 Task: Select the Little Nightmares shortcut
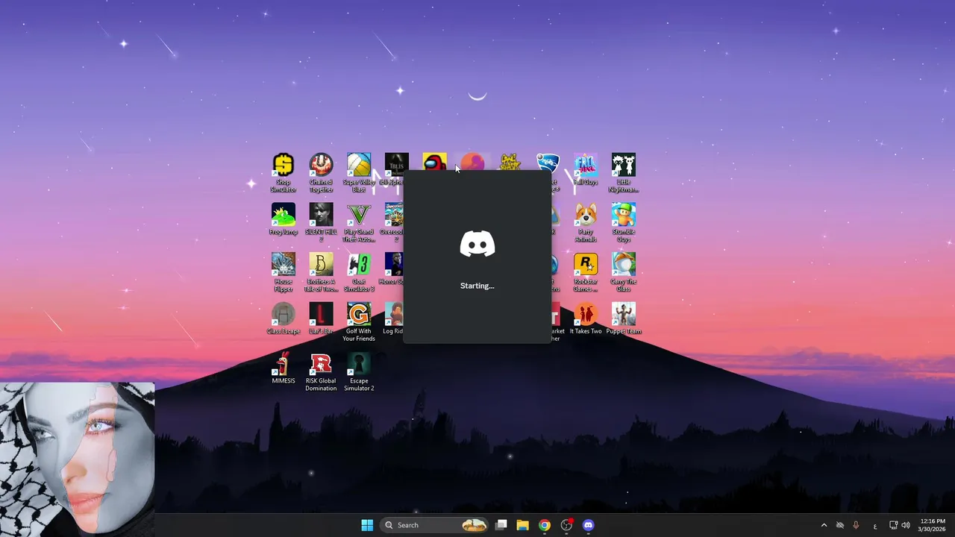[624, 173]
